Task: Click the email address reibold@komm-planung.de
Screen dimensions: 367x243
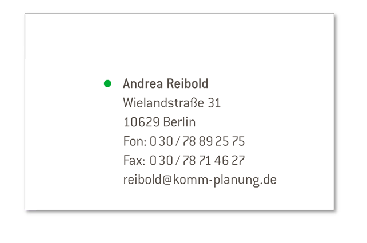Action: (x=200, y=180)
